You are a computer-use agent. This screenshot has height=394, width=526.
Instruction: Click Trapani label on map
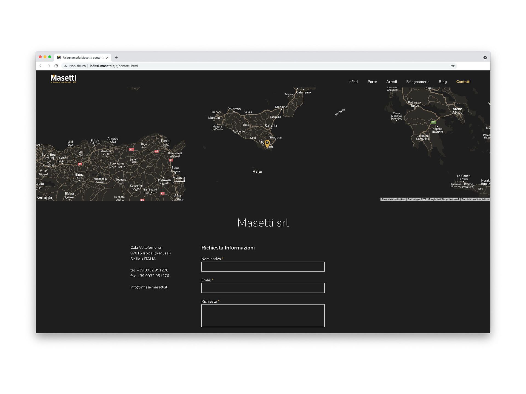pyautogui.click(x=216, y=112)
